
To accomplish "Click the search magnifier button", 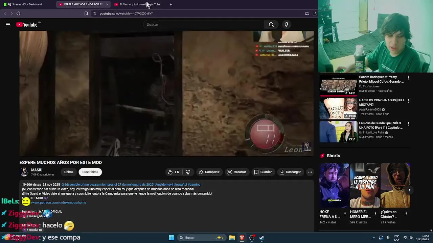I will click(271, 24).
